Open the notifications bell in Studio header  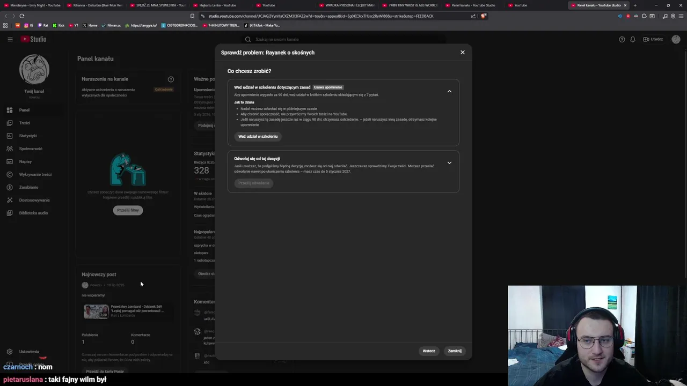click(633, 39)
